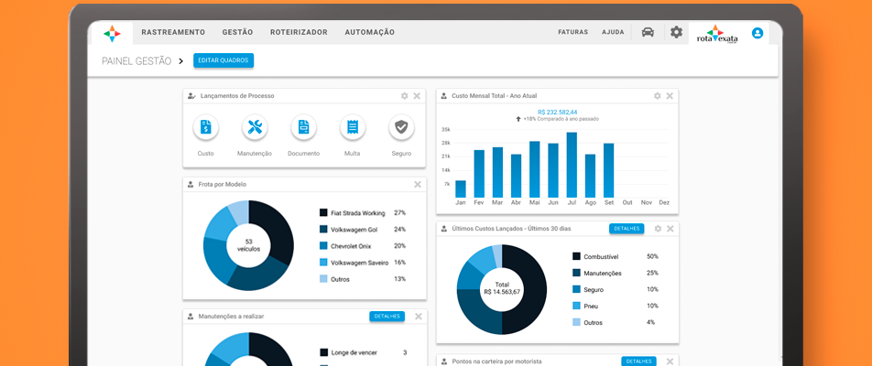Select the Manutenções legend entry
This screenshot has width=872, height=366.
pos(616,274)
